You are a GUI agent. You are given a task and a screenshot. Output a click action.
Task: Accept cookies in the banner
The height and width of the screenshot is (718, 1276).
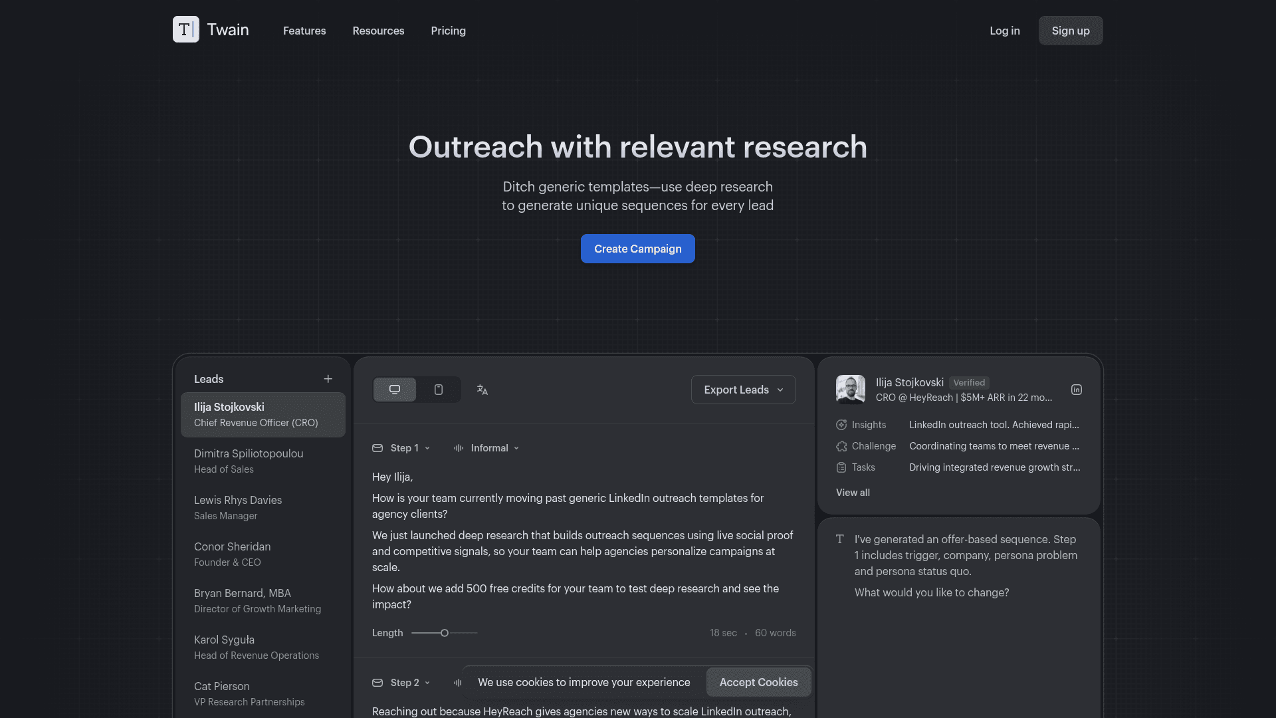click(759, 682)
